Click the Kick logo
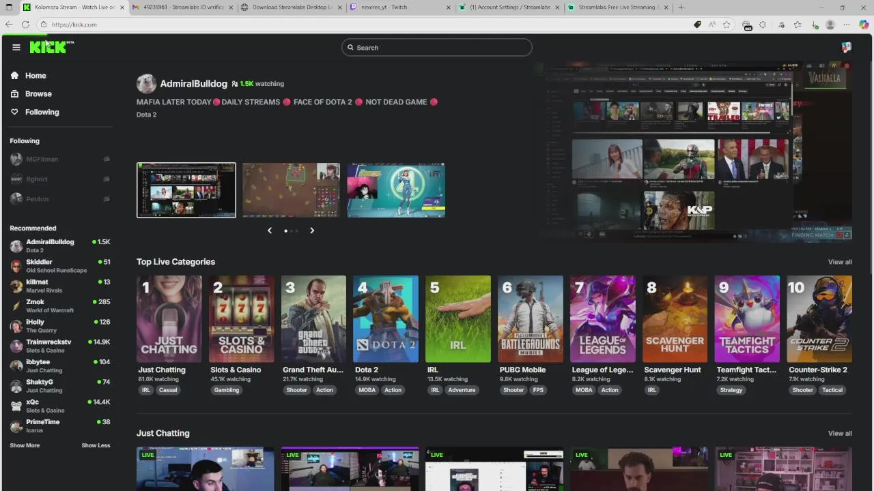874x491 pixels. click(x=48, y=47)
